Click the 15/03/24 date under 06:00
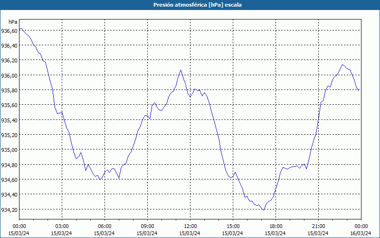380x238 pixels. (x=104, y=233)
